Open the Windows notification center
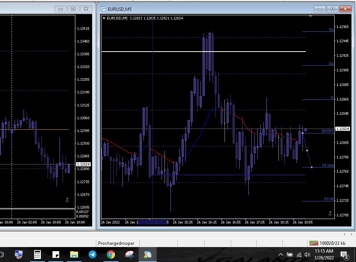This screenshot has width=356, height=262. (344, 255)
